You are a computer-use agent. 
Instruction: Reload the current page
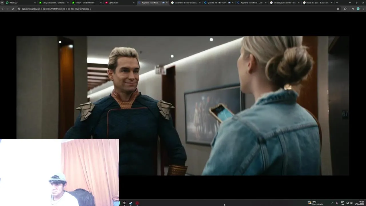coord(13,9)
